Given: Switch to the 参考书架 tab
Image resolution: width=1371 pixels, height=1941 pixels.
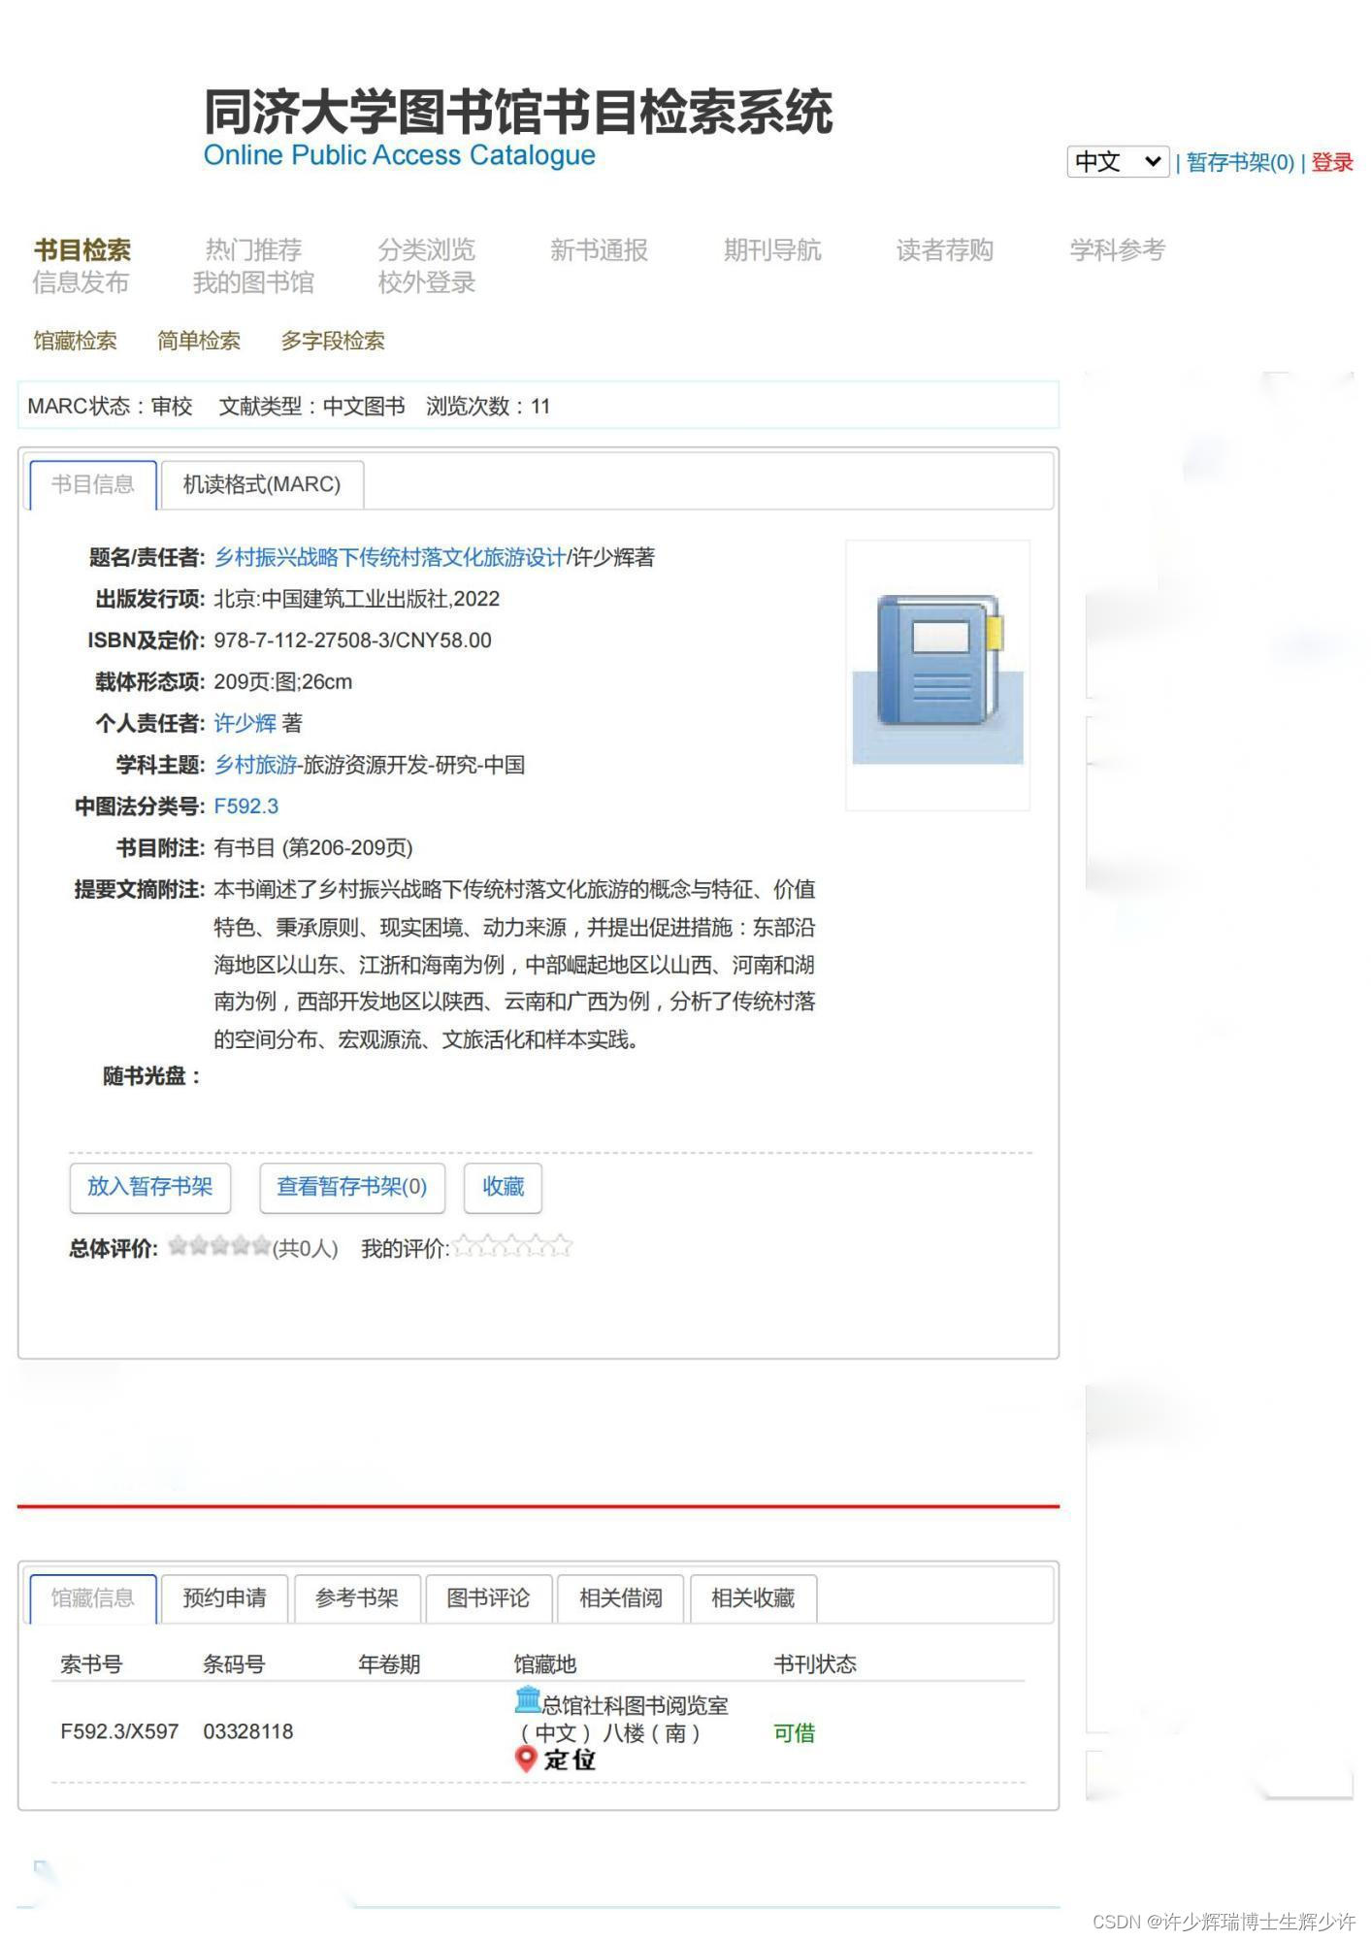Looking at the screenshot, I should click(x=357, y=1598).
